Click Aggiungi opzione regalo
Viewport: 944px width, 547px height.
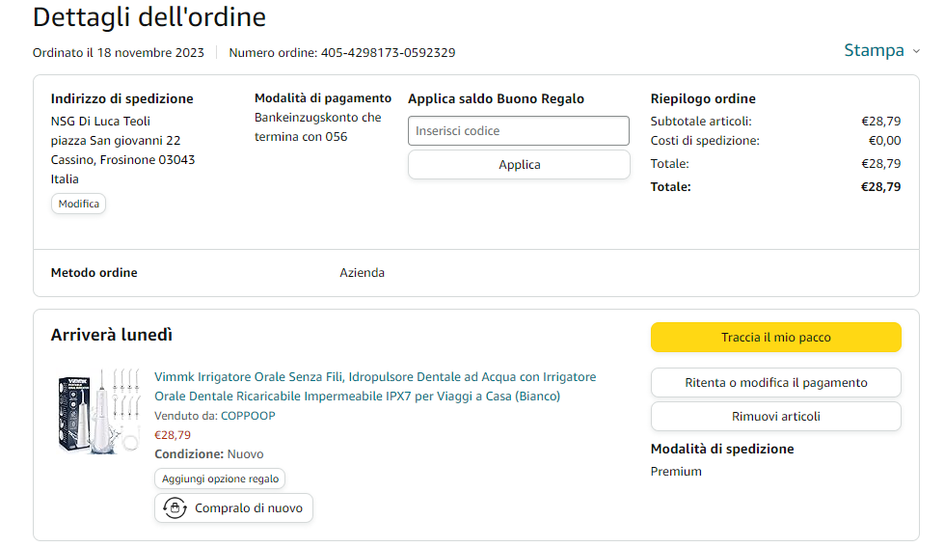[220, 479]
